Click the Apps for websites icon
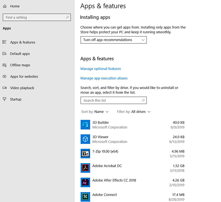 [4, 76]
